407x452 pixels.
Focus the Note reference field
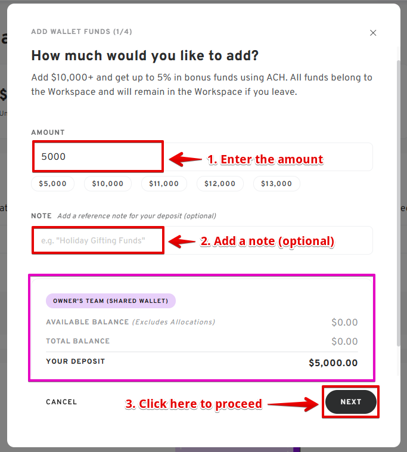tap(203, 240)
